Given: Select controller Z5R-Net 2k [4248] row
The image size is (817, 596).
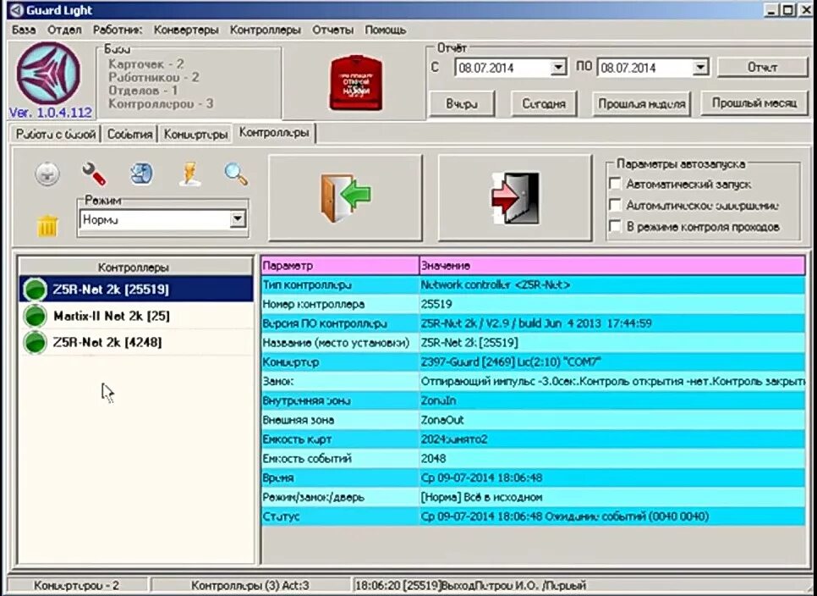Looking at the screenshot, I should tap(136, 343).
